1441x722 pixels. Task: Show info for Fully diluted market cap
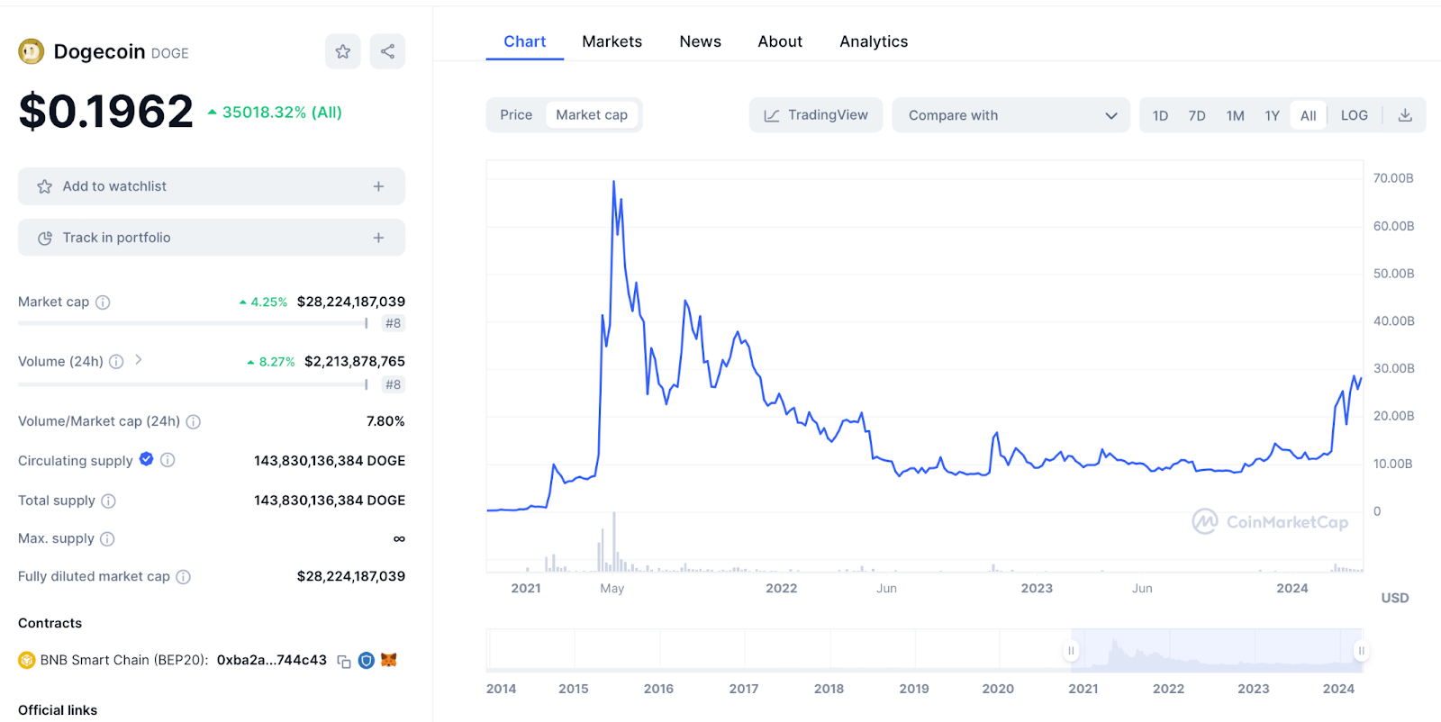click(183, 576)
